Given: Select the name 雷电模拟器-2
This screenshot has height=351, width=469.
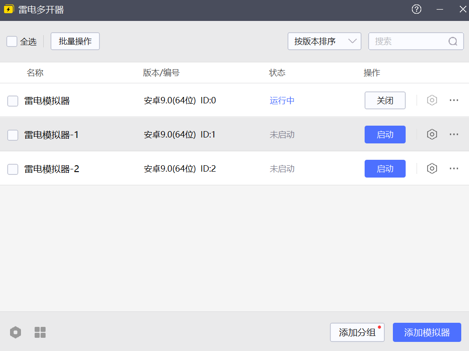Looking at the screenshot, I should tap(52, 169).
